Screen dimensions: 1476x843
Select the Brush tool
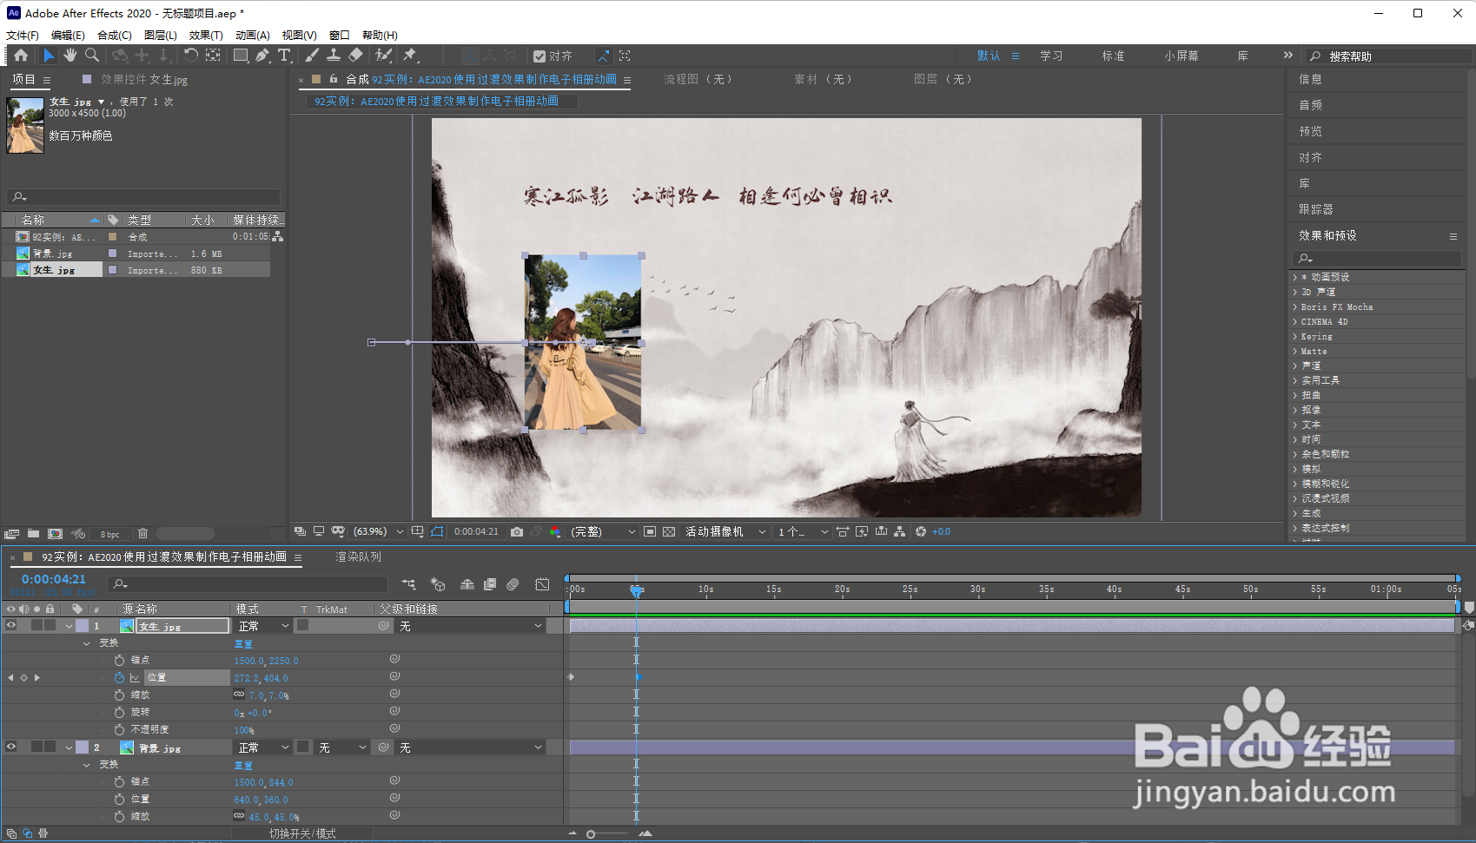click(312, 56)
